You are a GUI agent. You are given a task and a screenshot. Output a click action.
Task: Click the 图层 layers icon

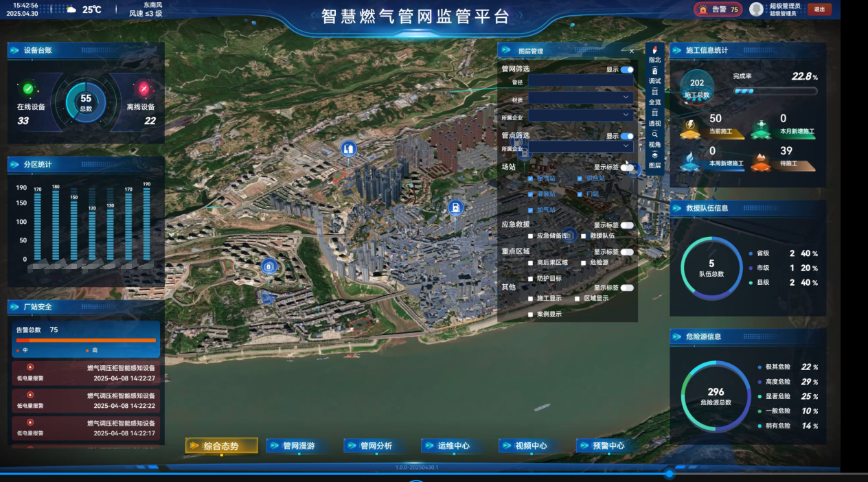tap(654, 155)
